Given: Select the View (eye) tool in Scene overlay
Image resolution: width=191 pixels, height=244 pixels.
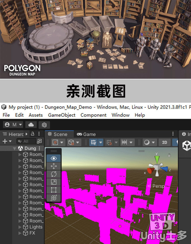Looking at the screenshot, I should tap(54, 158).
